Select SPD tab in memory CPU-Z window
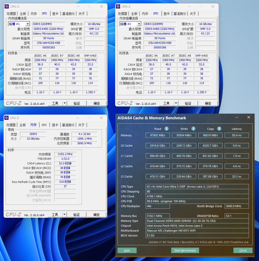259x261 pixels. [44, 125]
